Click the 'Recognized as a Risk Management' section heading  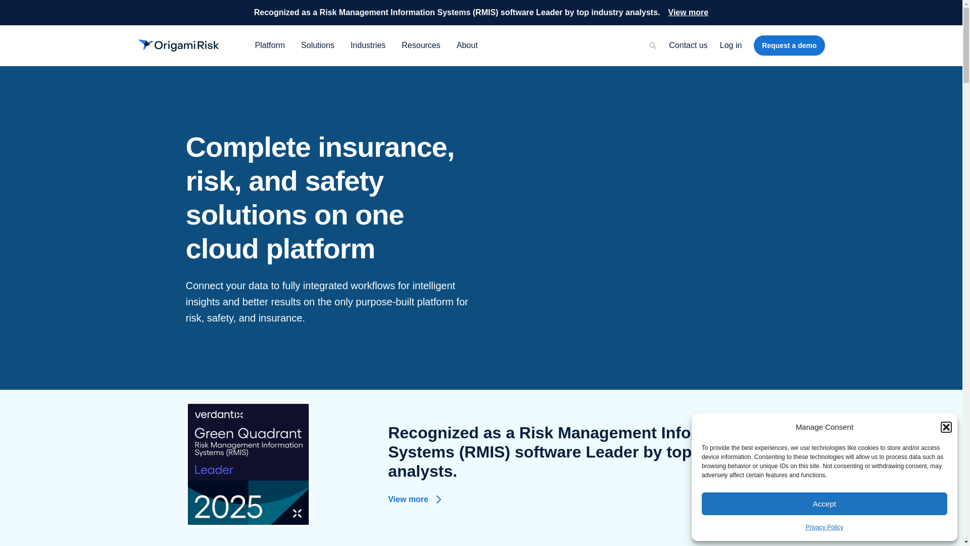[541, 452]
